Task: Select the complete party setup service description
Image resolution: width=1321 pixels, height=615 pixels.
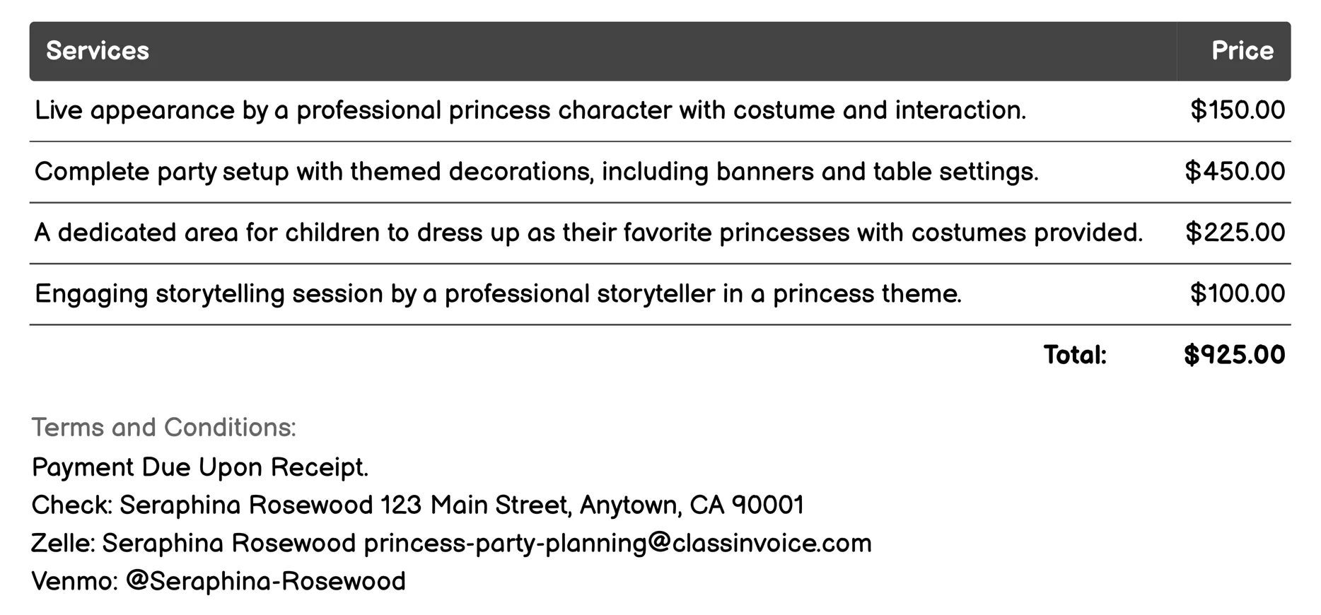Action: tap(536, 172)
